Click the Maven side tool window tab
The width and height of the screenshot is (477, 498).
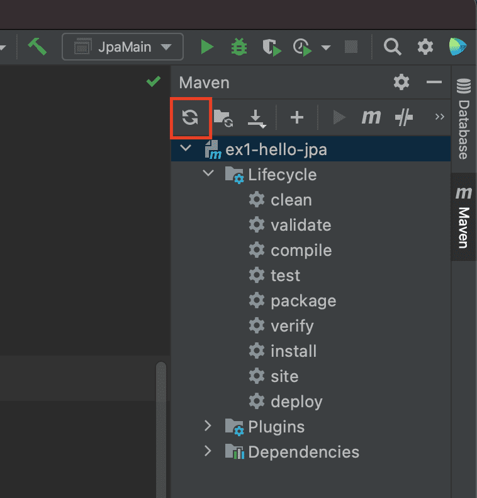464,217
